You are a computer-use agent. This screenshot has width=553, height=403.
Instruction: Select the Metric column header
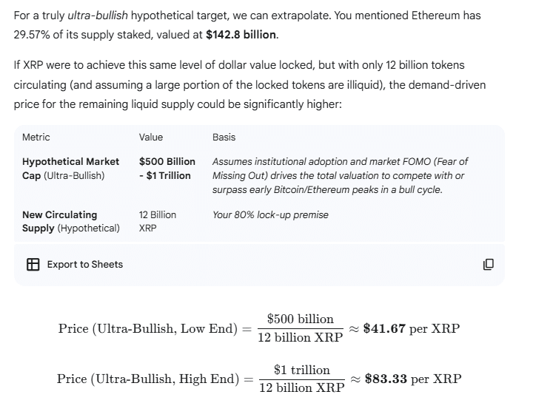pos(36,137)
